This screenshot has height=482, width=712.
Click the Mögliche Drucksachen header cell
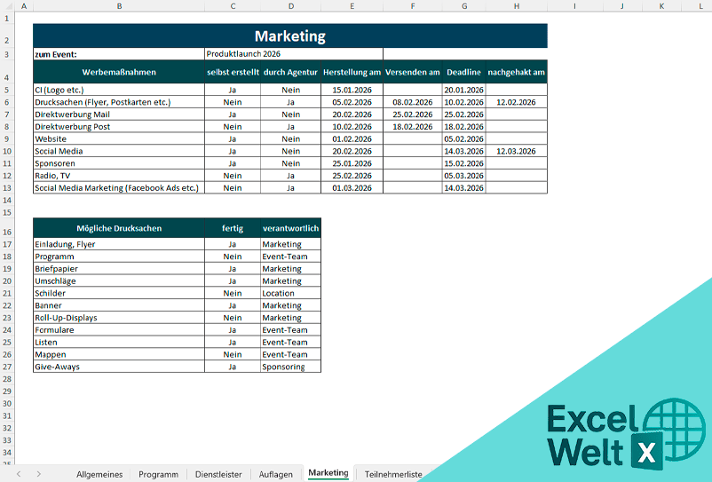(x=119, y=228)
